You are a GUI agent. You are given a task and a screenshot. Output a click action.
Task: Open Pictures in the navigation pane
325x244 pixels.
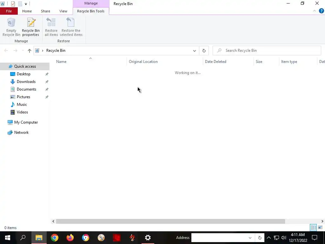coord(23,97)
